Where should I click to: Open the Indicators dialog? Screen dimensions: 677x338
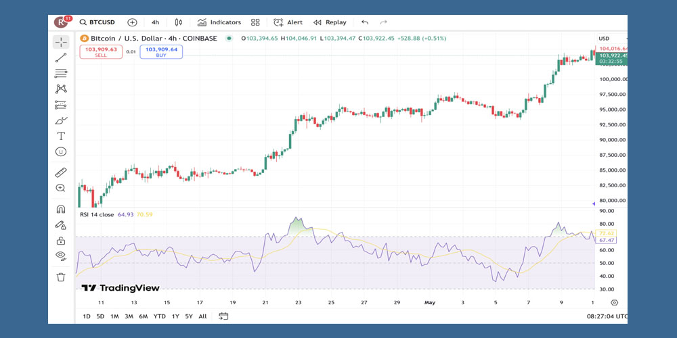[219, 22]
